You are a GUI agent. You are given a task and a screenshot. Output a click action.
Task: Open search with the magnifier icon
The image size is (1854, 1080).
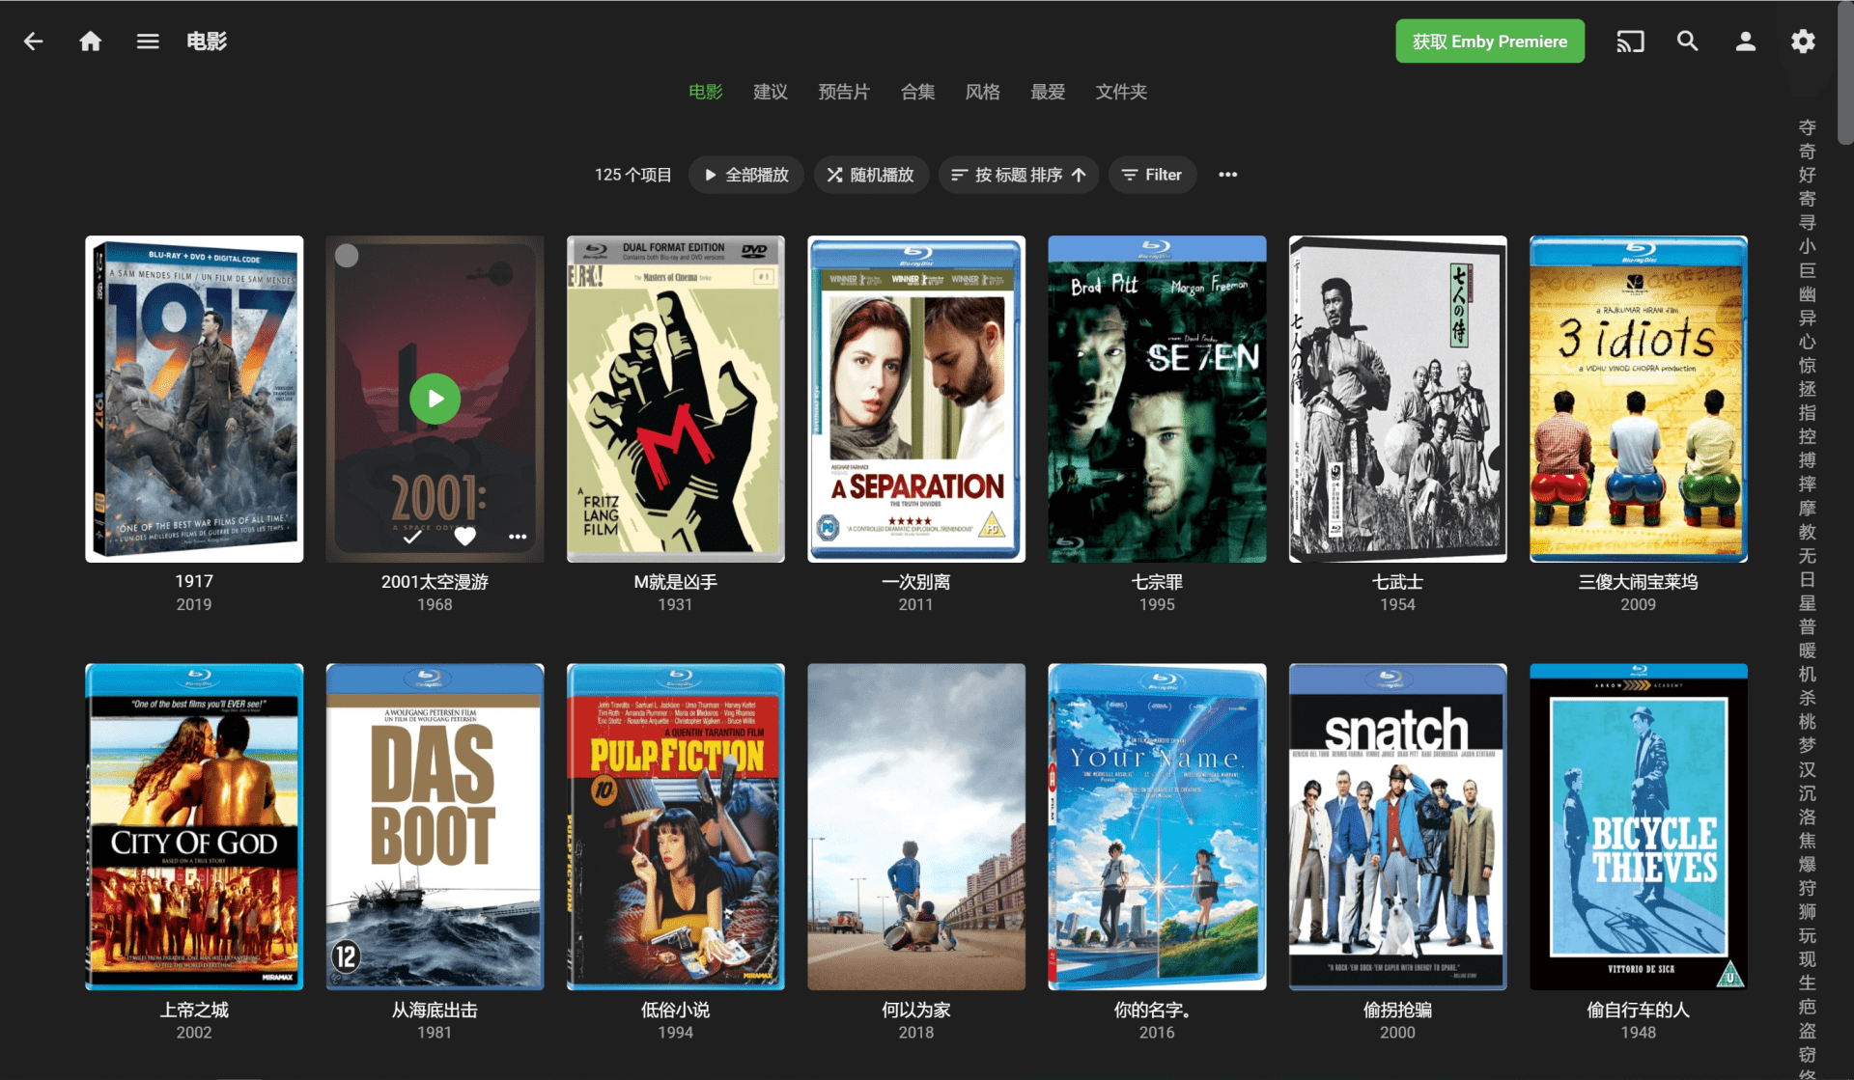(x=1687, y=41)
